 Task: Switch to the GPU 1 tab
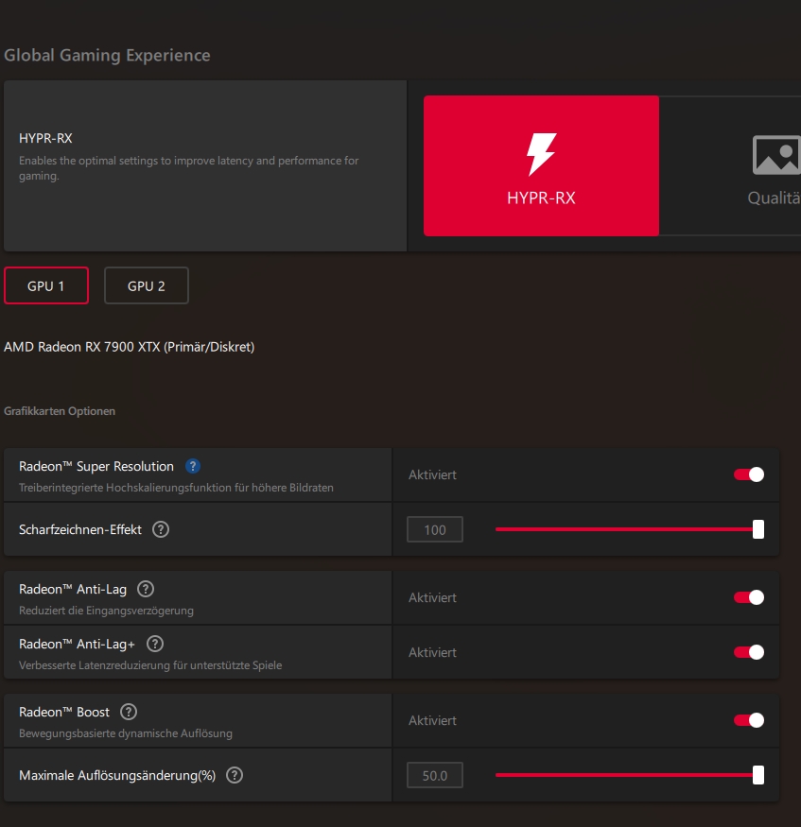[x=46, y=285]
